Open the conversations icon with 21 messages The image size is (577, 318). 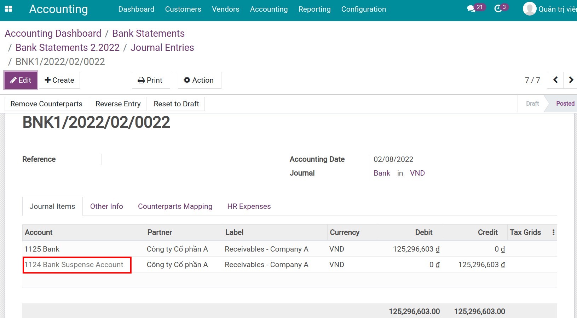click(471, 9)
